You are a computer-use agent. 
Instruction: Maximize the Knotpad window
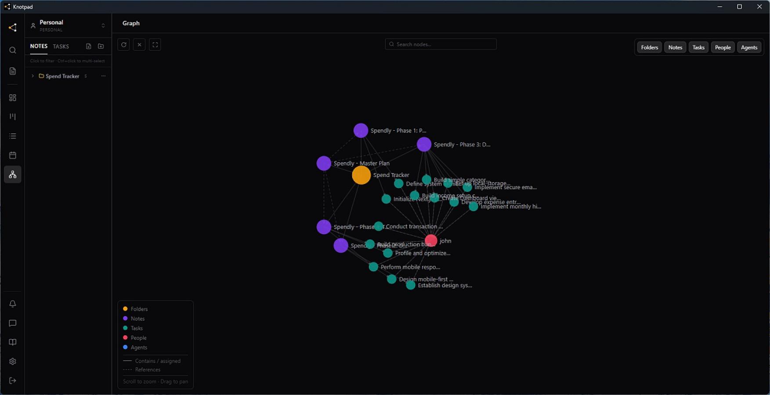(x=739, y=7)
